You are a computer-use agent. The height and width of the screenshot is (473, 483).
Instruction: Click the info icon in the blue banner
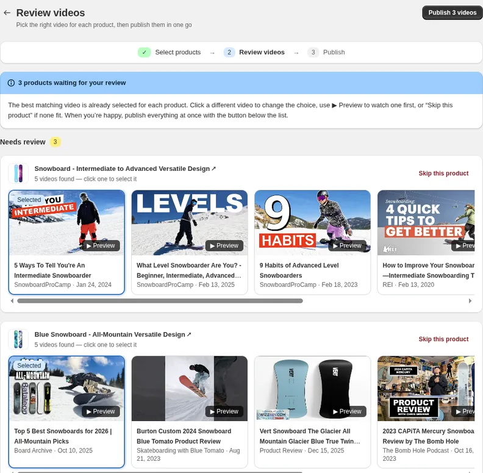[11, 83]
